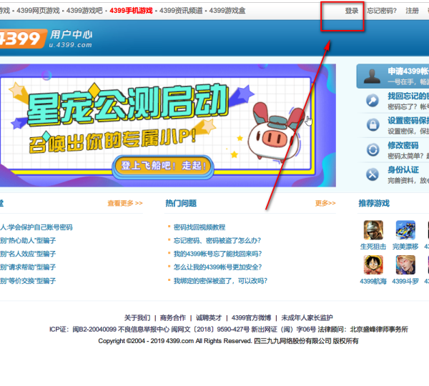Screen dimensions: 429x386
Task: Open 4399资讯频道 nav item
Action: [181, 11]
